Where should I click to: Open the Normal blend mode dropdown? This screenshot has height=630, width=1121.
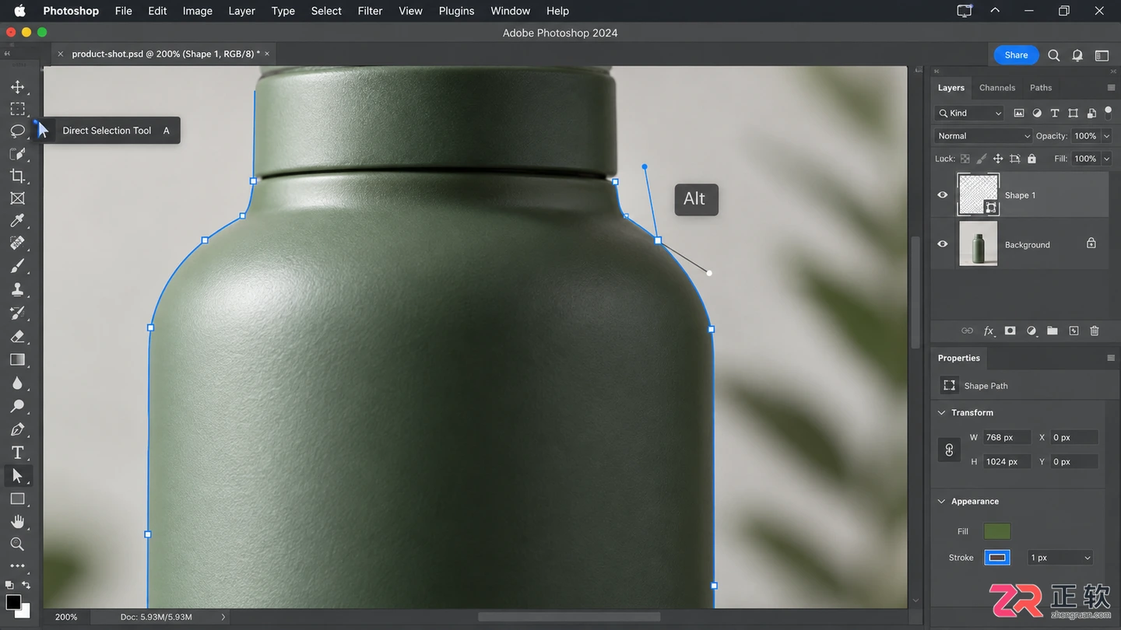[x=983, y=135]
